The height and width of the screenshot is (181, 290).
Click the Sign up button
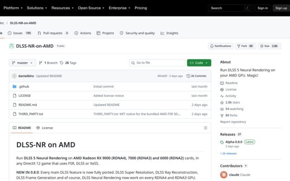(281, 8)
